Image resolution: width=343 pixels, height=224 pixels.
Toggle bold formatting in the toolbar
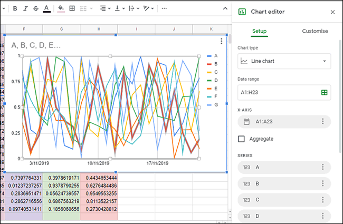pyautogui.click(x=15, y=8)
